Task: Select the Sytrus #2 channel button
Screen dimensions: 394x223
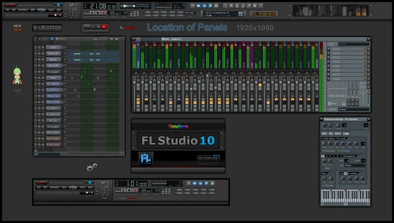Action: point(53,53)
